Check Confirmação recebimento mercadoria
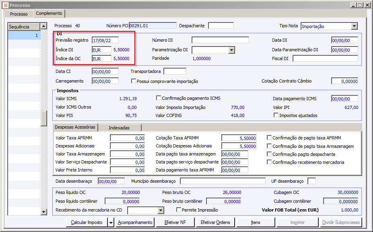The width and height of the screenshot is (373, 232). [269, 162]
